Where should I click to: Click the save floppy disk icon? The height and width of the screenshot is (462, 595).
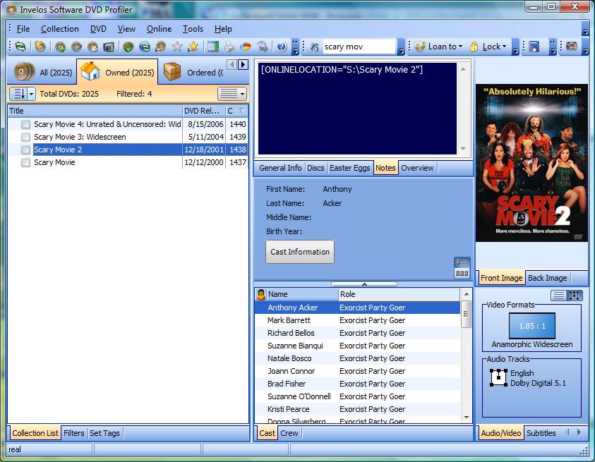coord(534,47)
